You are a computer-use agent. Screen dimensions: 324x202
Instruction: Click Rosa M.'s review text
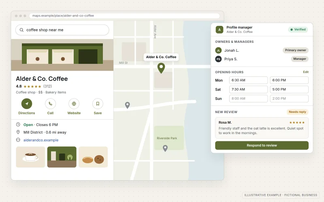coord(261,130)
